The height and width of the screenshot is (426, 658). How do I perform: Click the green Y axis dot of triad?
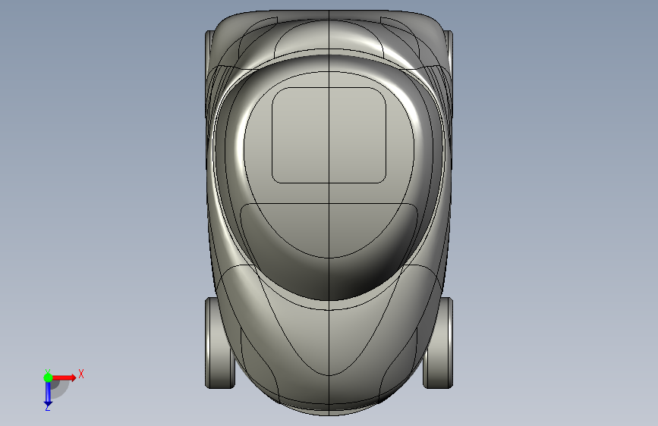48,377
